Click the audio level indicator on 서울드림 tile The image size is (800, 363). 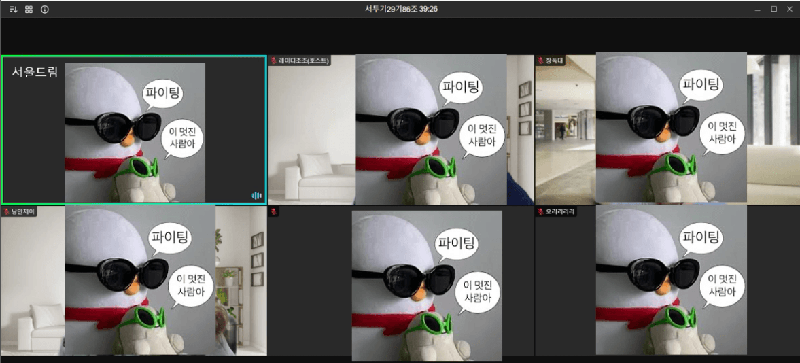point(256,196)
